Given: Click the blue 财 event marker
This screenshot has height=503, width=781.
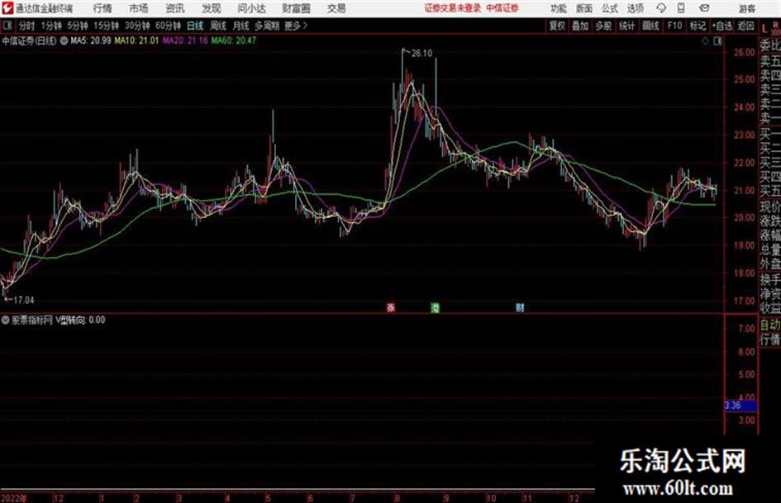Looking at the screenshot, I should click(x=520, y=308).
